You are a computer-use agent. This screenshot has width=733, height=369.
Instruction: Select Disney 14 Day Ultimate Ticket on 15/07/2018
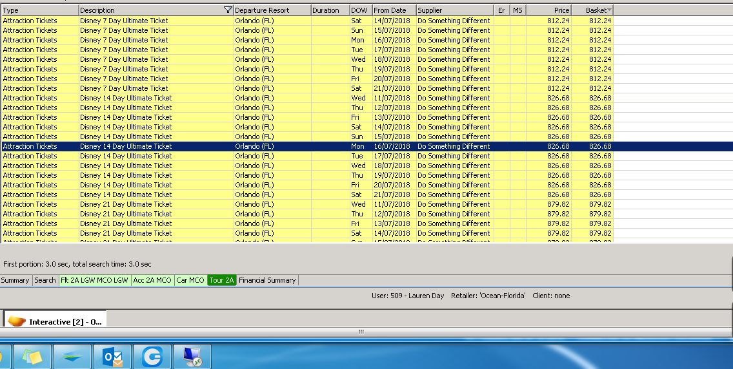coord(307,137)
